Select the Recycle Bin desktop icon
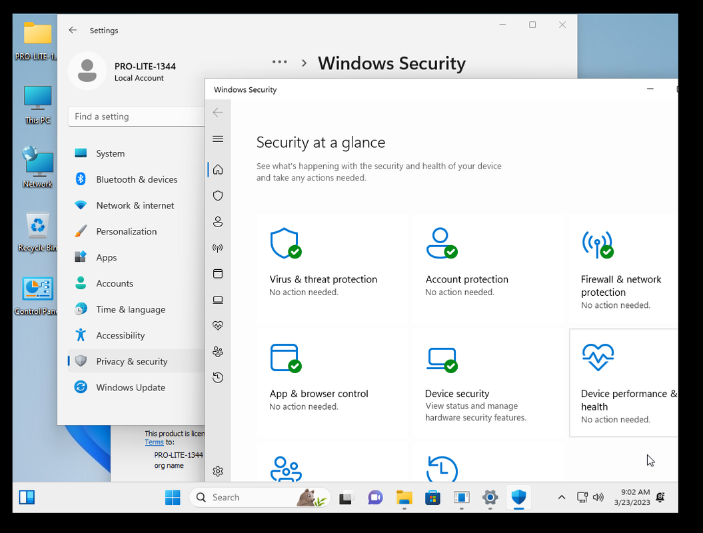This screenshot has width=703, height=533. pos(38,233)
